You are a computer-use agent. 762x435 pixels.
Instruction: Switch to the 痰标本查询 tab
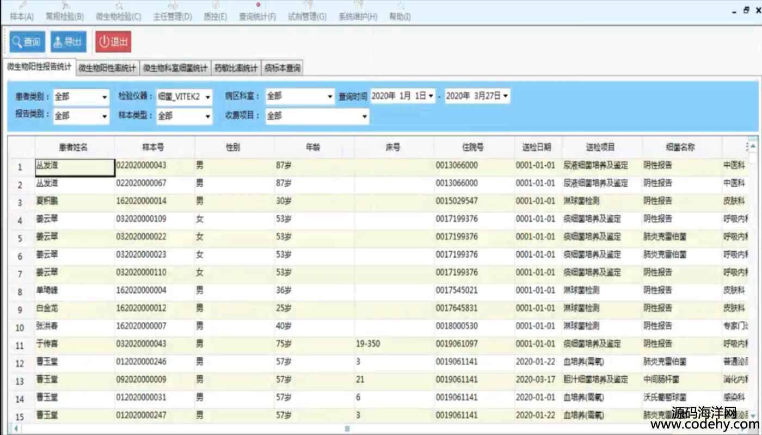(x=282, y=68)
